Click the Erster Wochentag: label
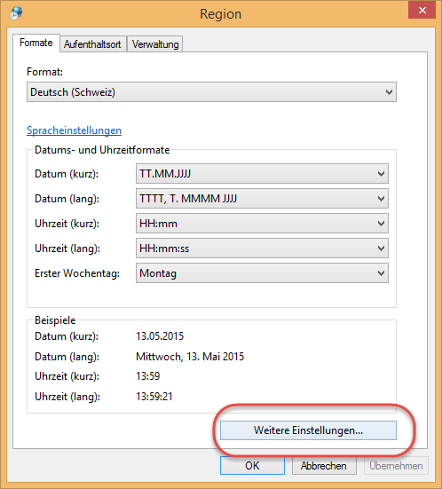The width and height of the screenshot is (442, 489). coord(77,273)
